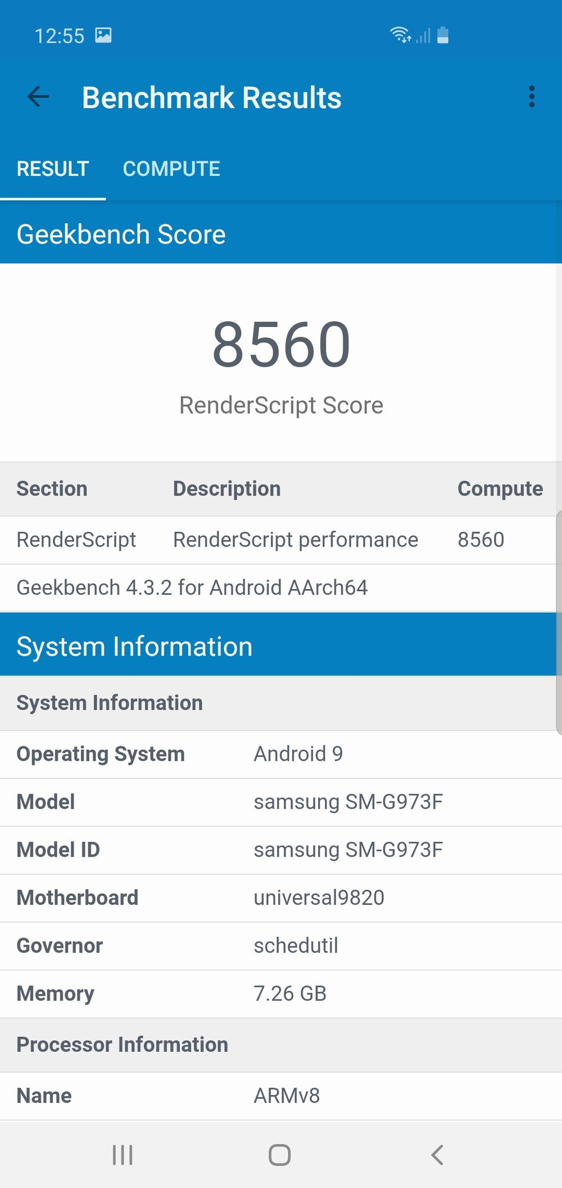Tap the Wi-Fi status icon
Viewport: 562px width, 1188px height.
[401, 35]
